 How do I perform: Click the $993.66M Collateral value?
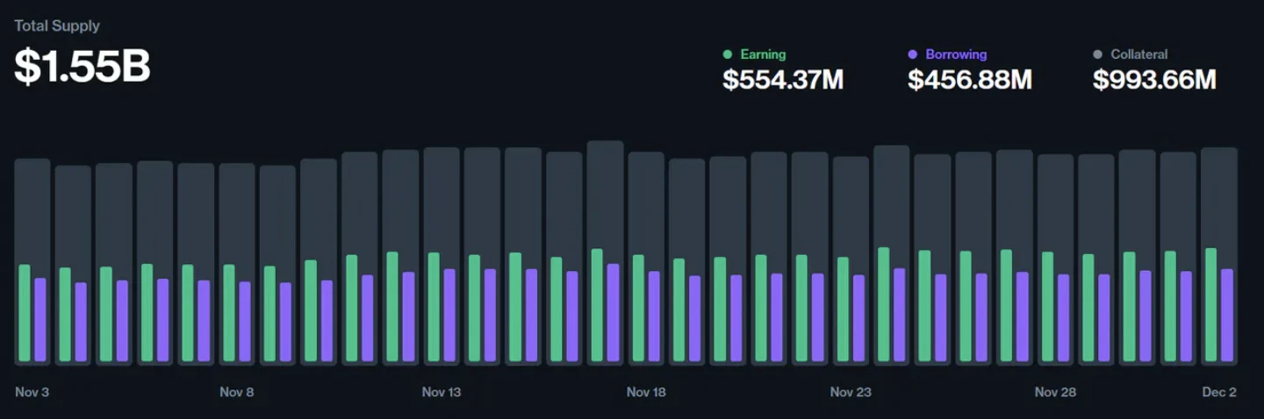coord(1154,80)
